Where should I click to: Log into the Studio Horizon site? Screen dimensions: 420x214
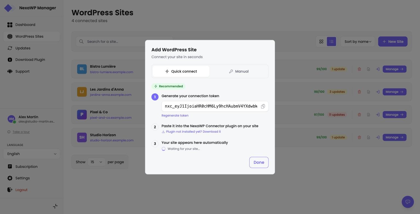378,137
